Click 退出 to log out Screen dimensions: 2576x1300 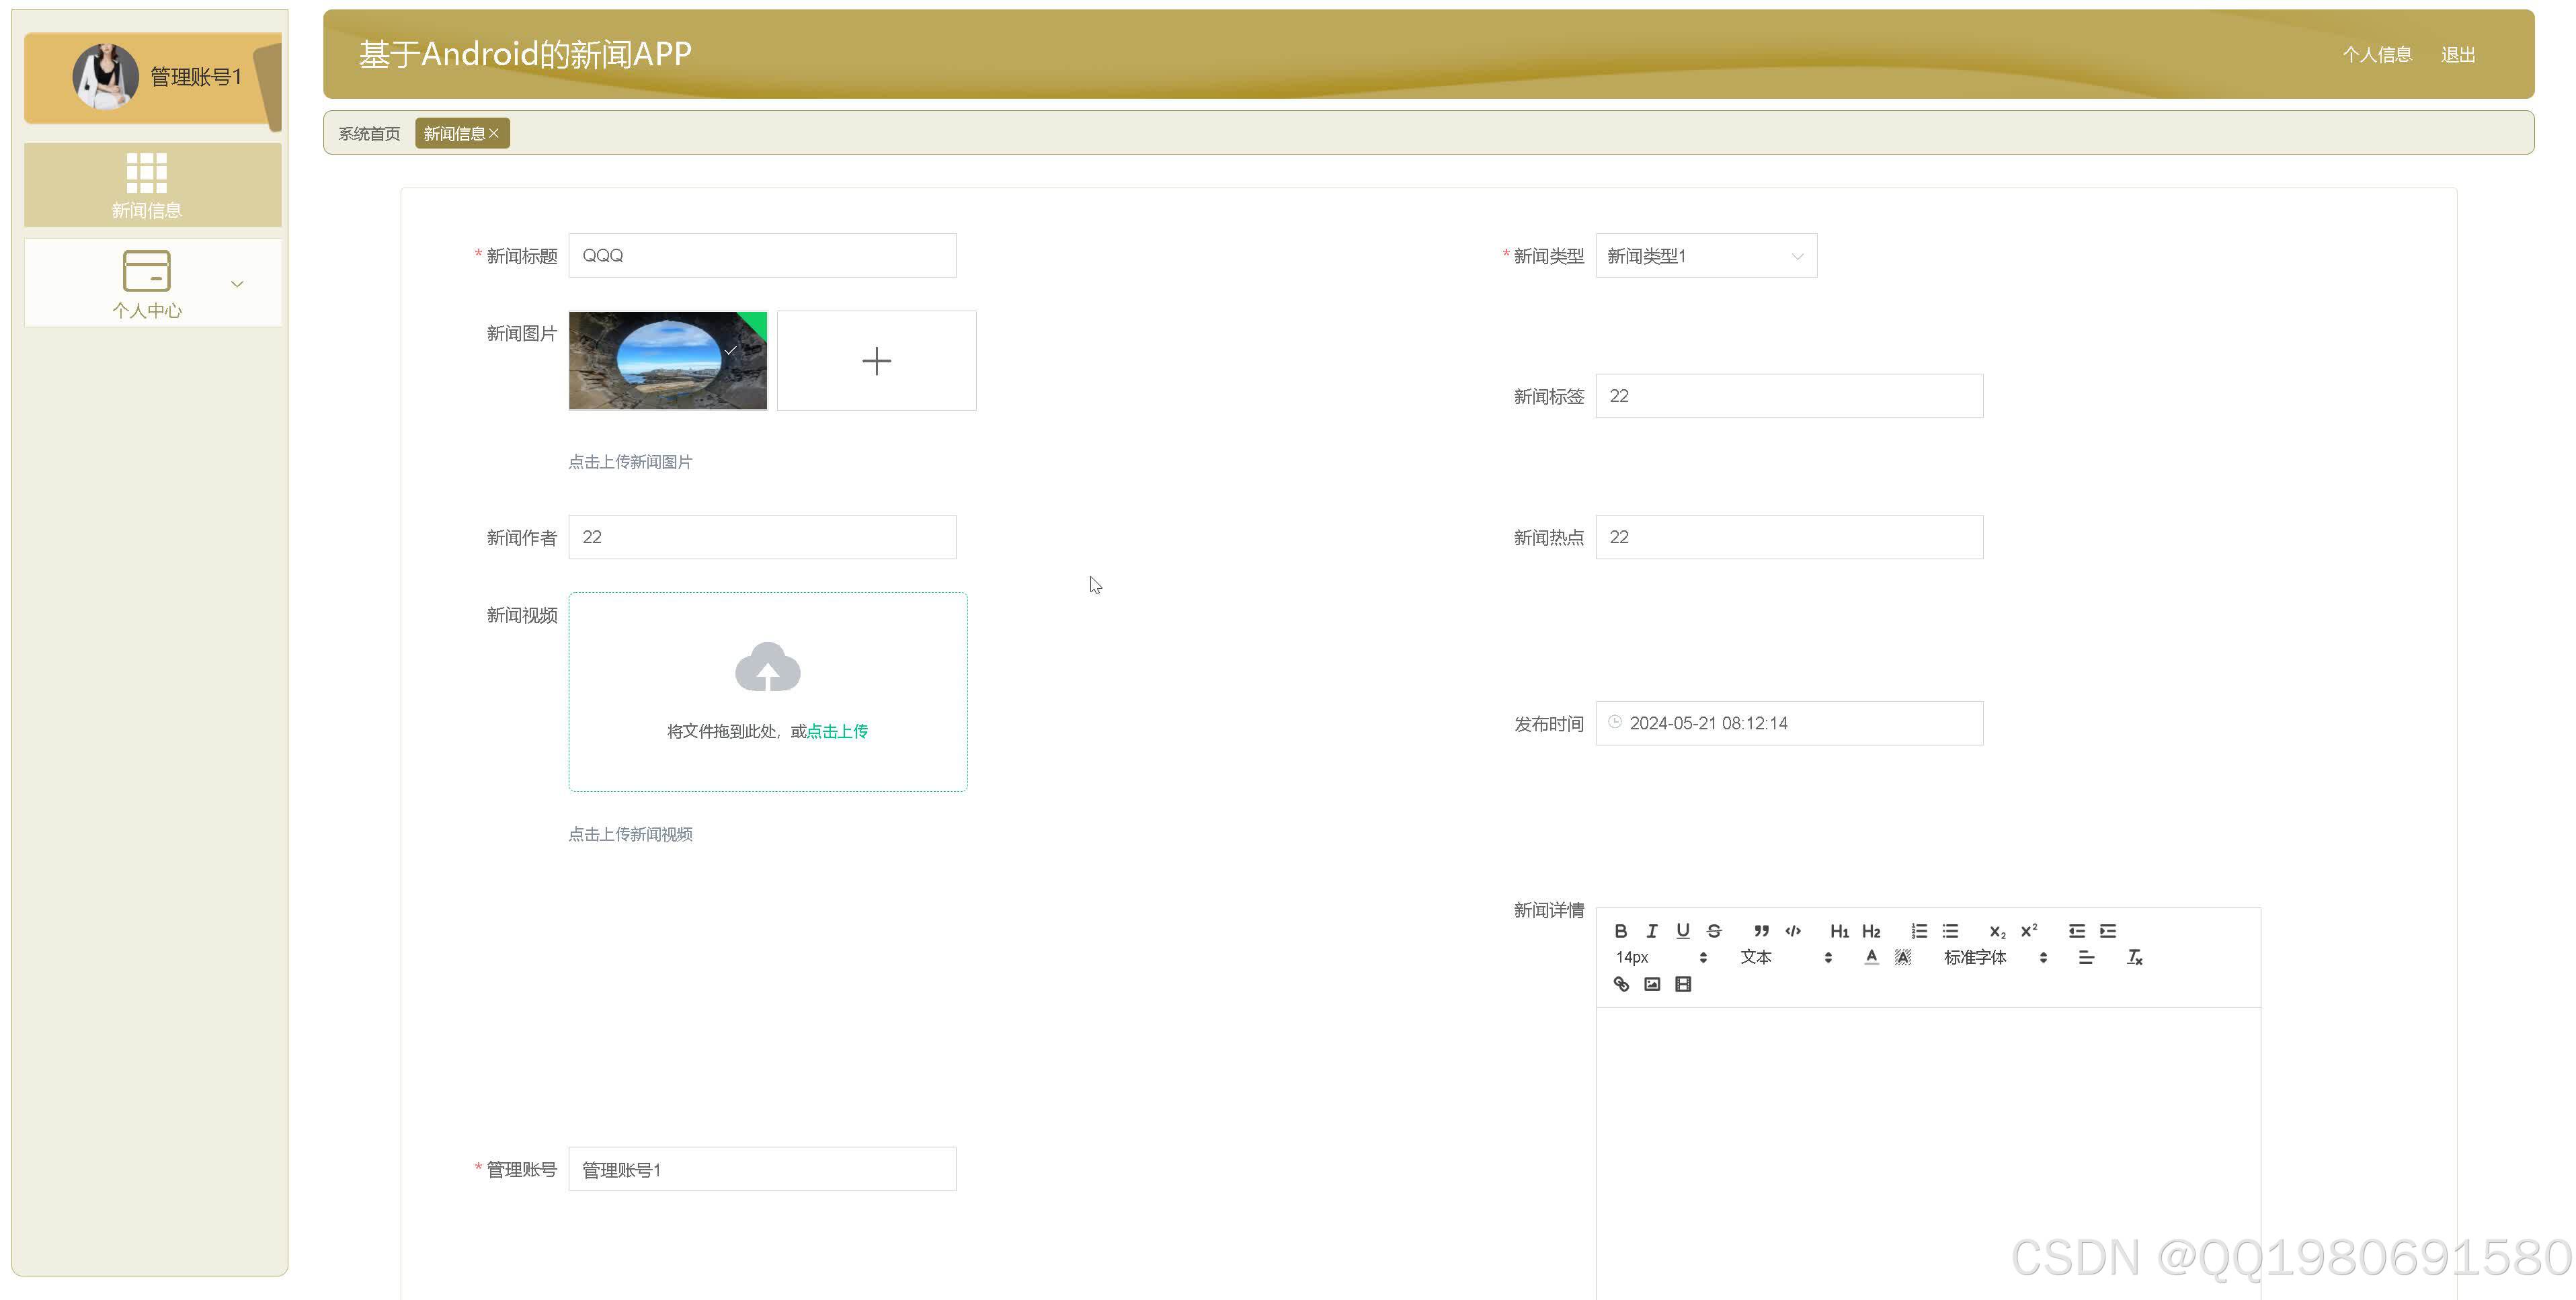point(2458,55)
